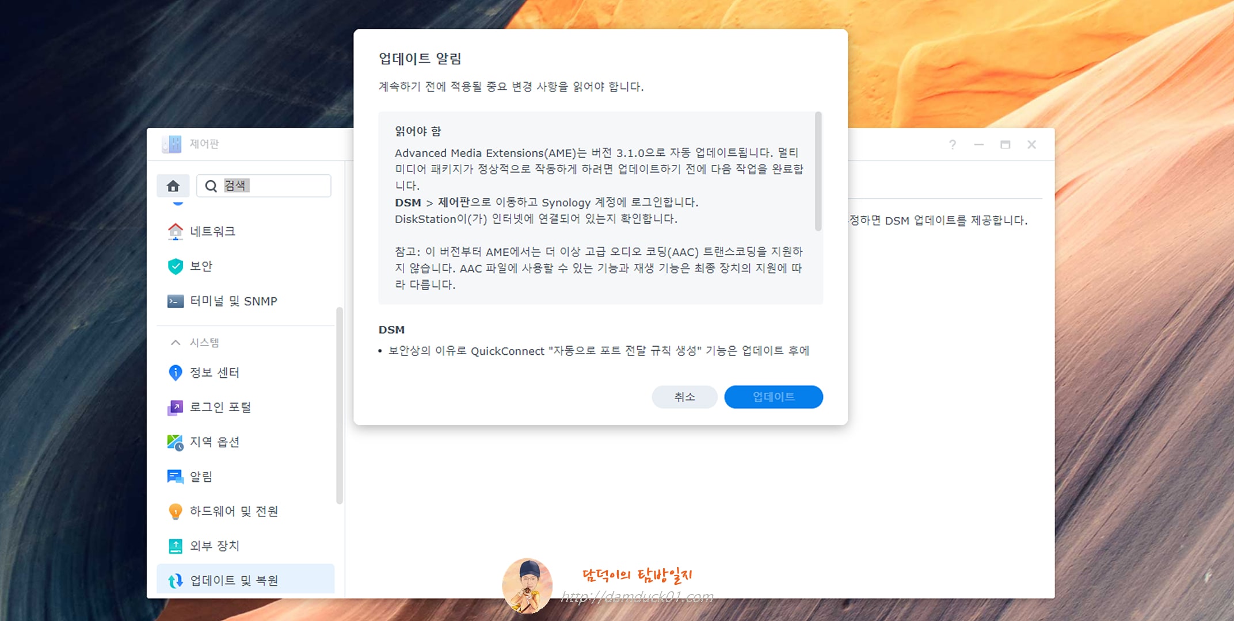Select the 지역 옵션 globe icon
Viewport: 1234px width, 621px height.
tap(175, 442)
